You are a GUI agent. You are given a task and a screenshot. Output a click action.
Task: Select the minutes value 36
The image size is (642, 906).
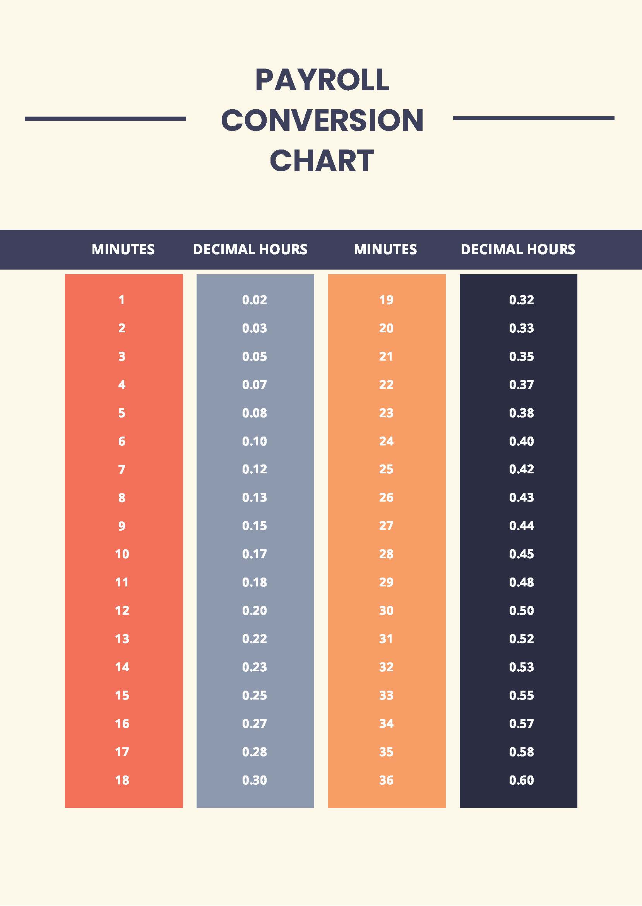click(386, 780)
